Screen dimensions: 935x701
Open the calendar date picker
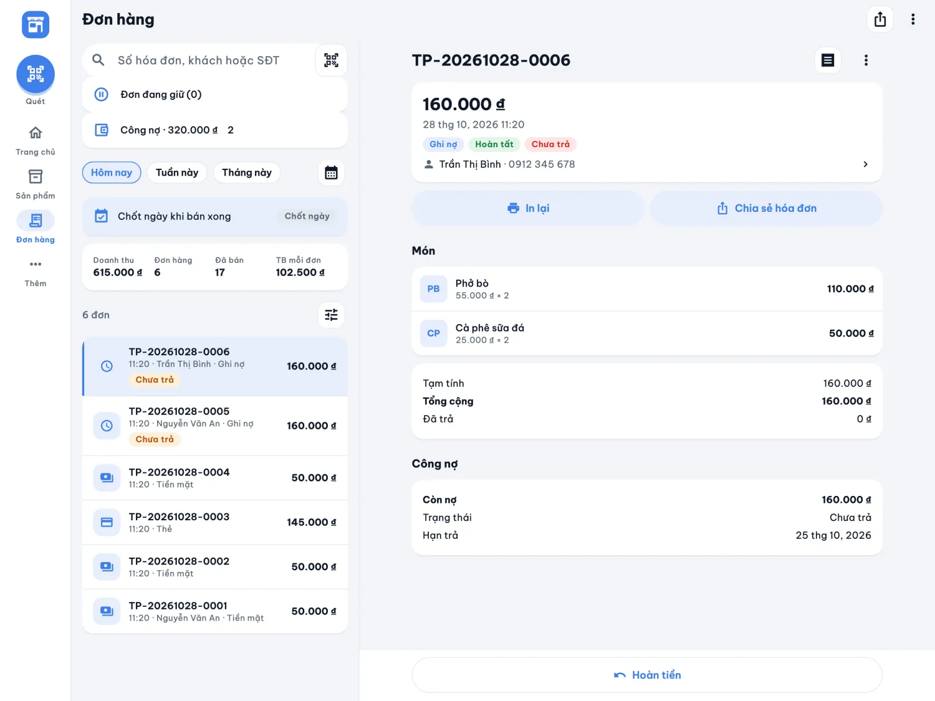[331, 173]
